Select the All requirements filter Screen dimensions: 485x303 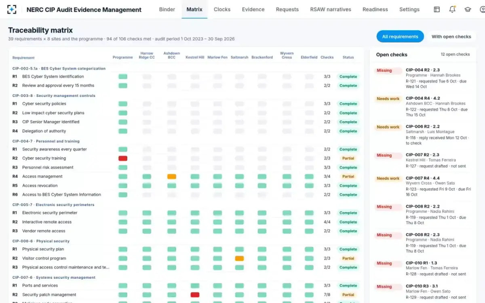(400, 36)
